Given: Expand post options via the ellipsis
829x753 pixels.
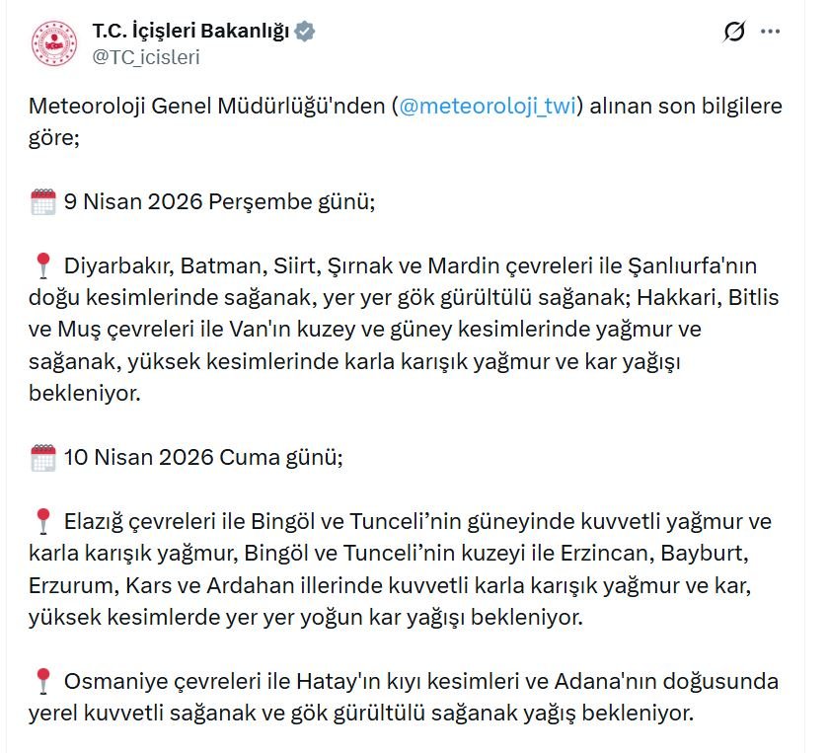Looking at the screenshot, I should point(769,32).
